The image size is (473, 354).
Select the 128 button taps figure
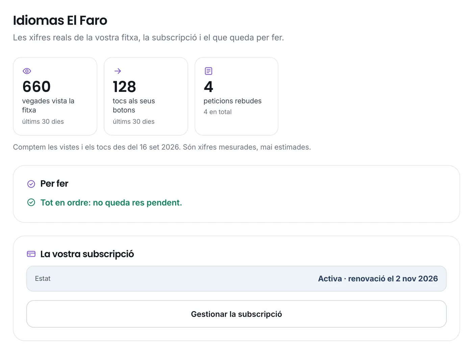coord(124,87)
